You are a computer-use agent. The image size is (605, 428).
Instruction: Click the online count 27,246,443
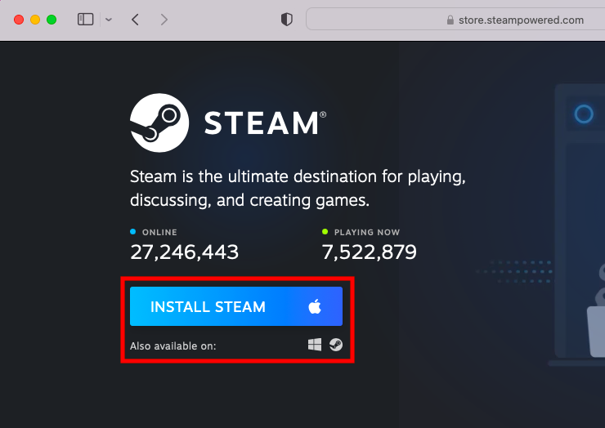[185, 252]
